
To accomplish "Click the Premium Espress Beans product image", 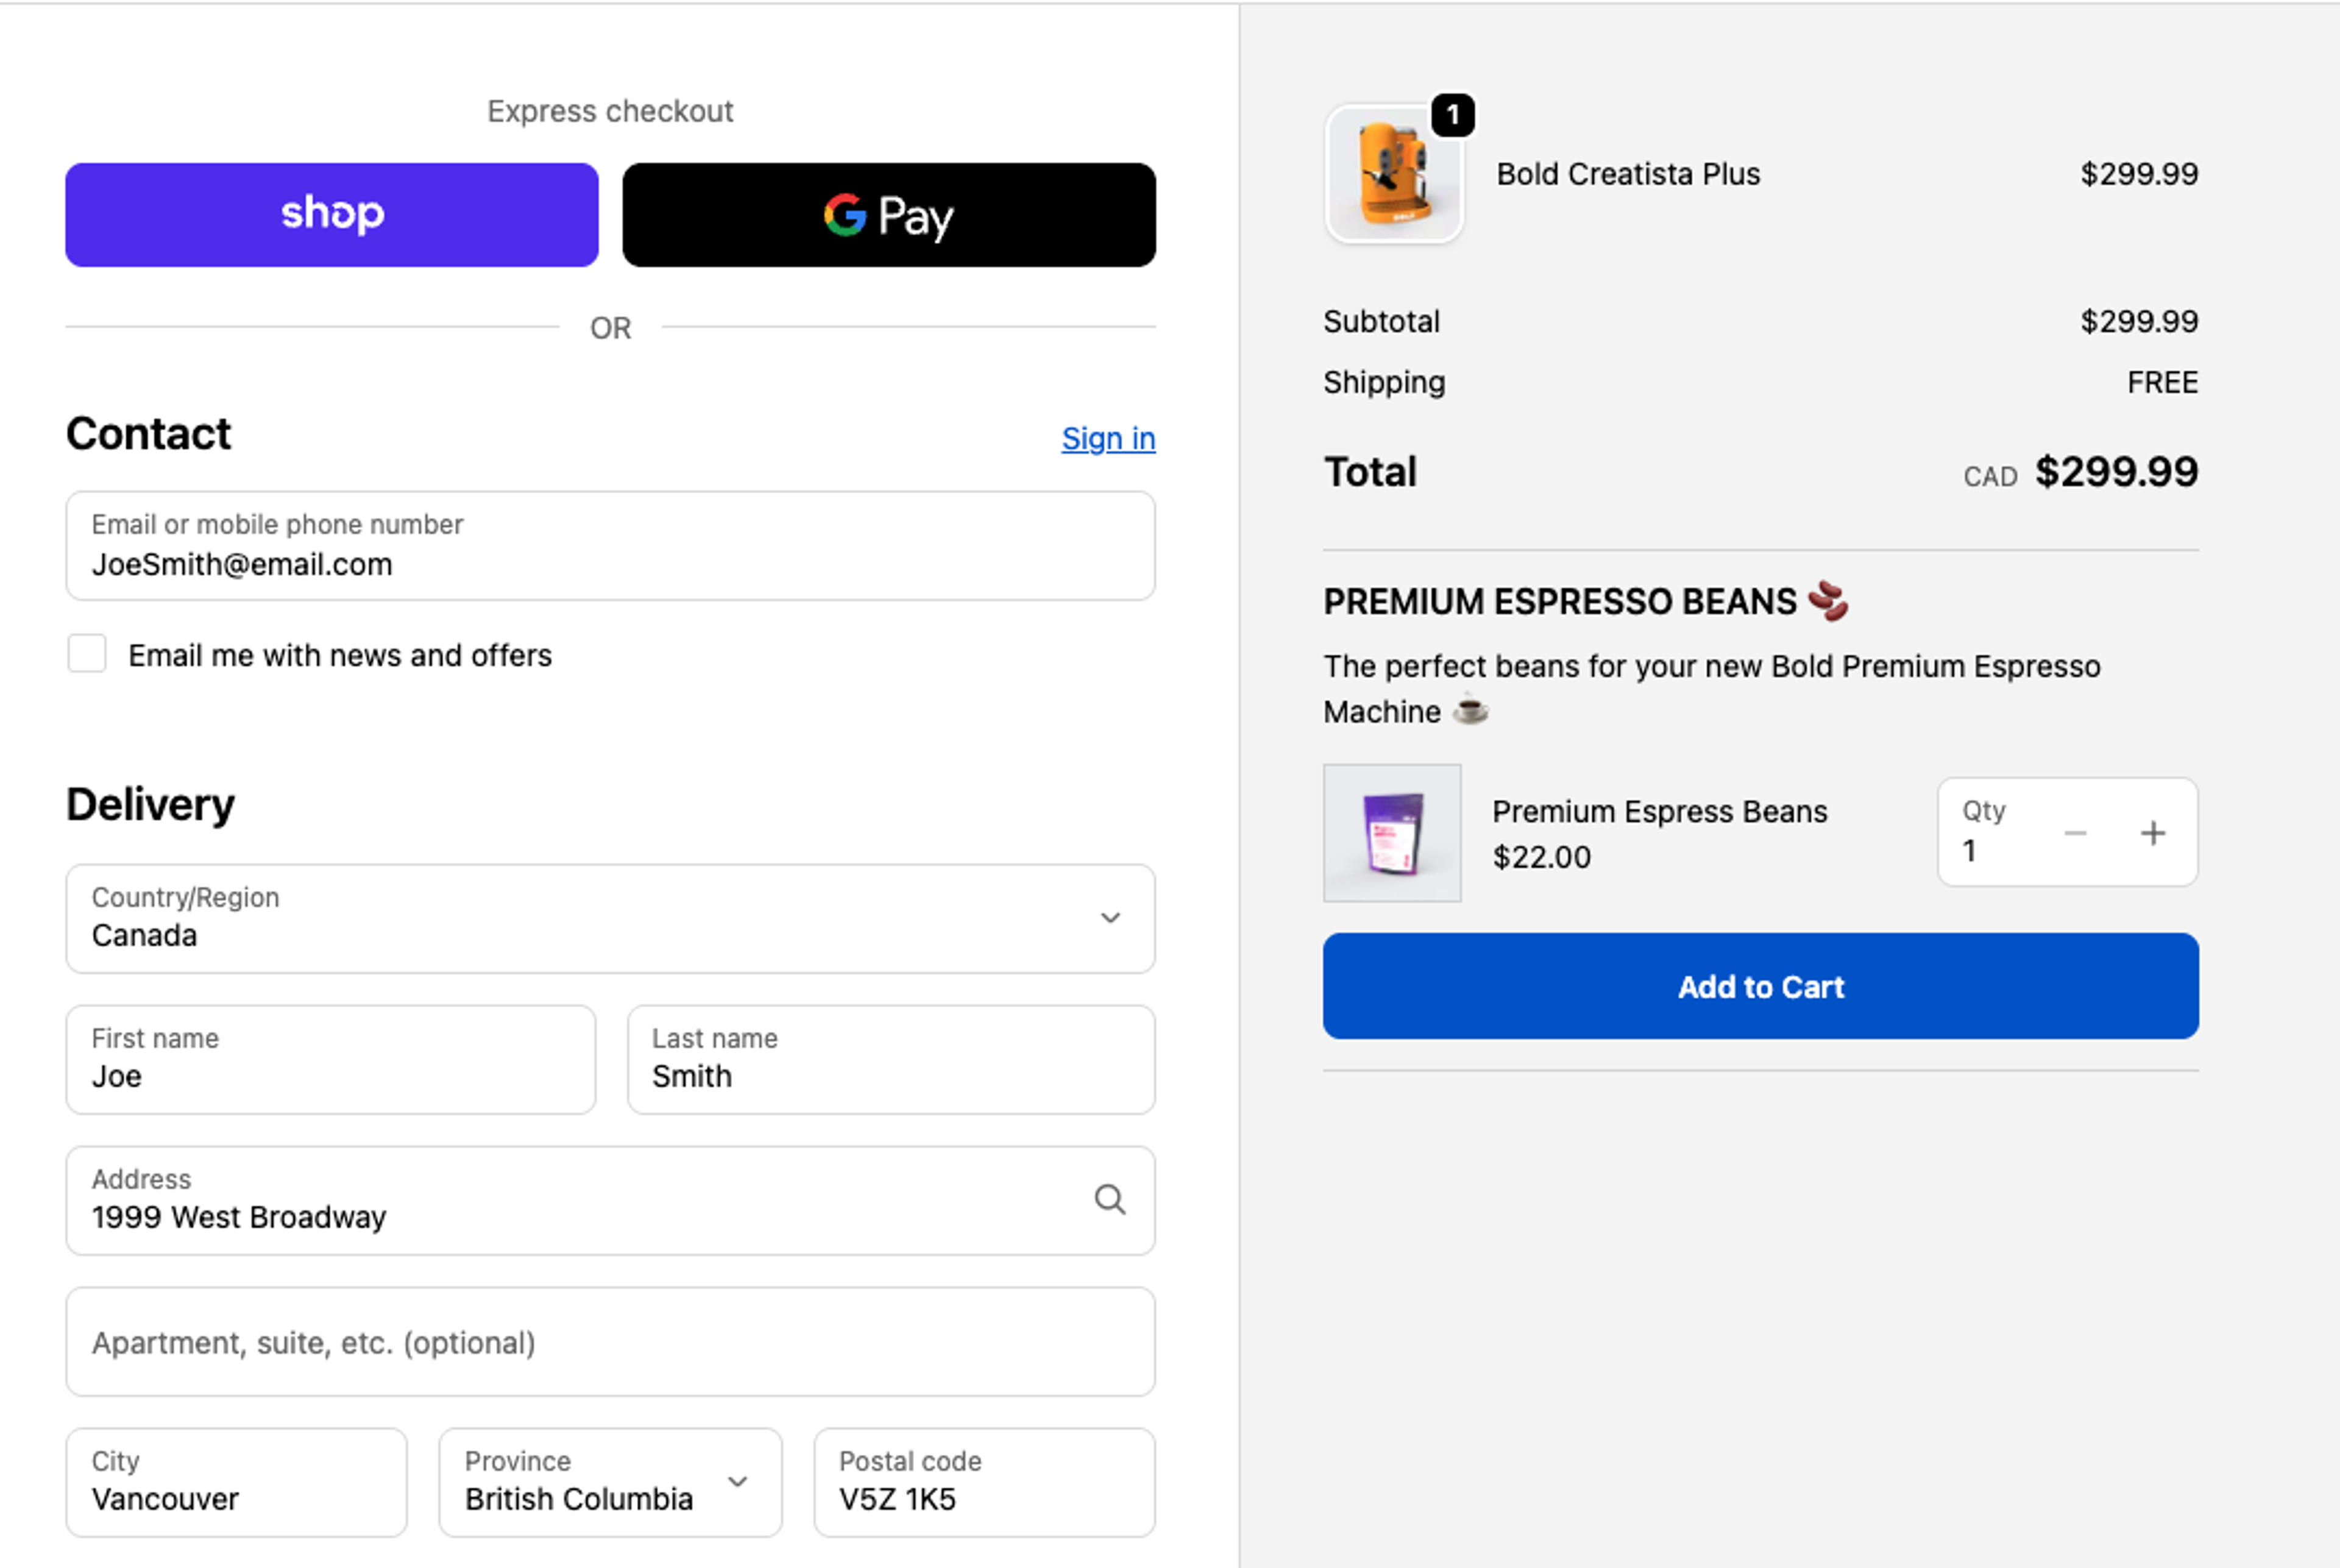I will coord(1392,833).
